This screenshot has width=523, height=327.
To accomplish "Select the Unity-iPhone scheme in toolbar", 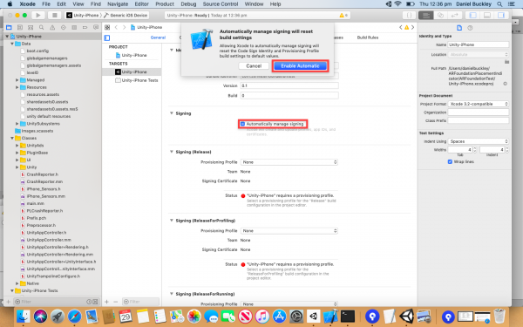I will tap(83, 16).
